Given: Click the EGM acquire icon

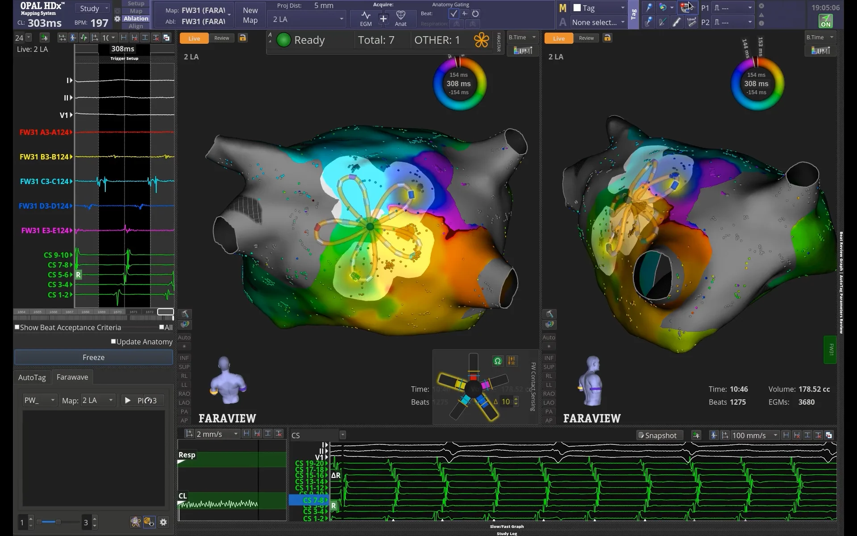Looking at the screenshot, I should tap(366, 18).
